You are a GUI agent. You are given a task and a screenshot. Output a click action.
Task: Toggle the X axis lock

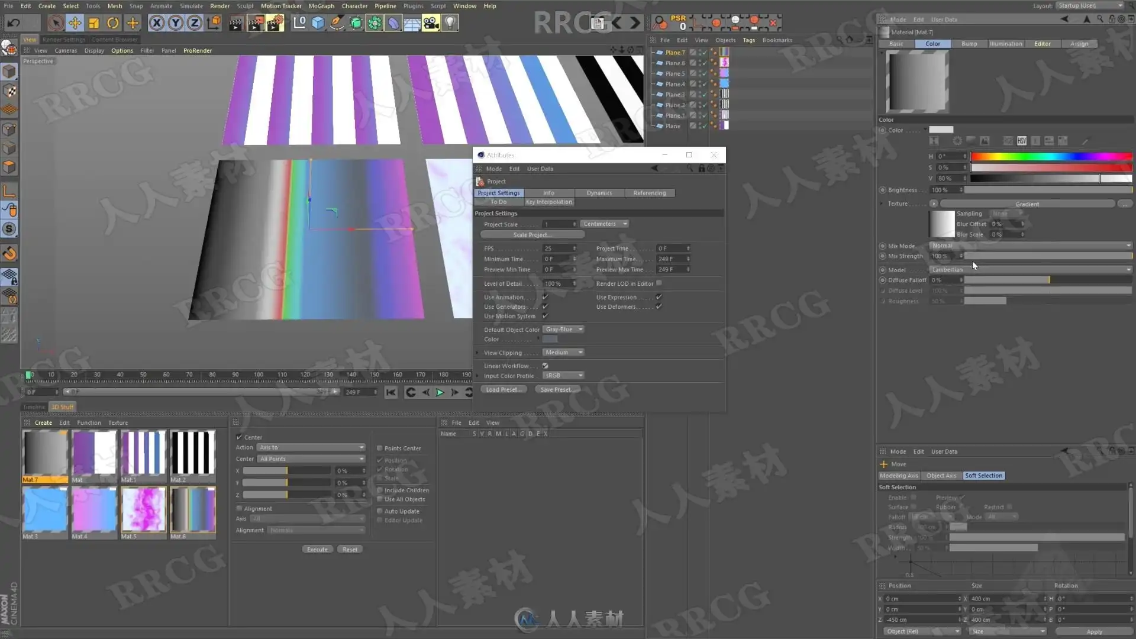point(156,23)
